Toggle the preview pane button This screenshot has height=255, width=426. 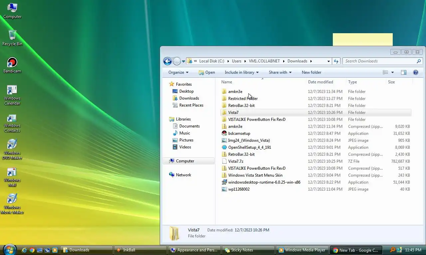click(404, 72)
